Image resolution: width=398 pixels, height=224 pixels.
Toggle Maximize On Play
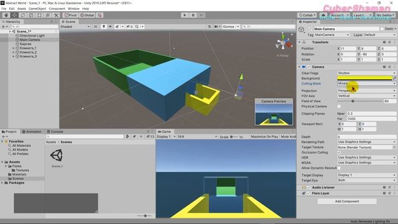(264, 137)
